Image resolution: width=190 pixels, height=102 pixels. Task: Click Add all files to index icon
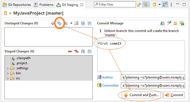pyautogui.click(x=59, y=23)
